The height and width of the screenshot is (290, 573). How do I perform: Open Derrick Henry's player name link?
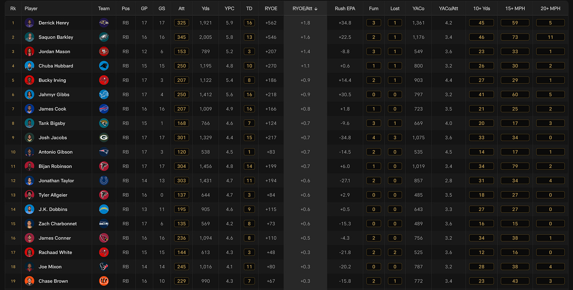pyautogui.click(x=54, y=23)
